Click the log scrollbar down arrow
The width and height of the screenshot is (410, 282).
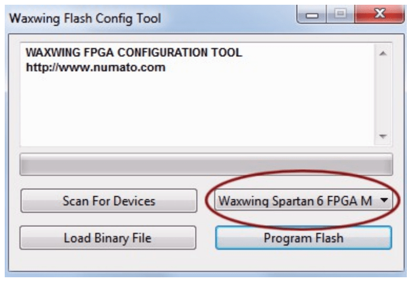pyautogui.click(x=383, y=137)
